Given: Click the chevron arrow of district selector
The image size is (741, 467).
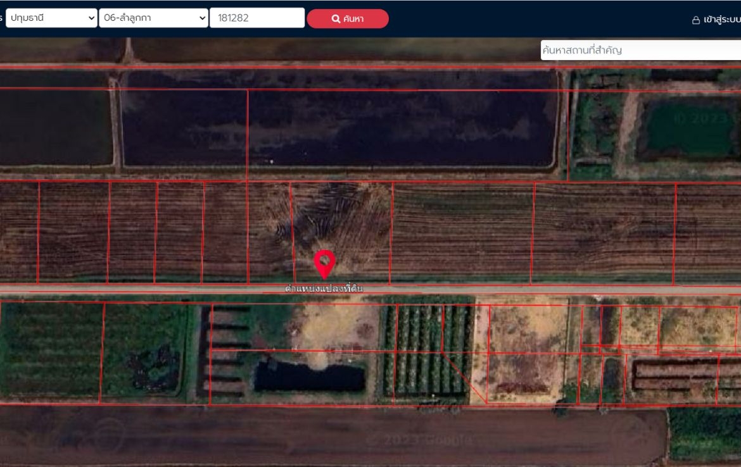Looking at the screenshot, I should pos(201,18).
